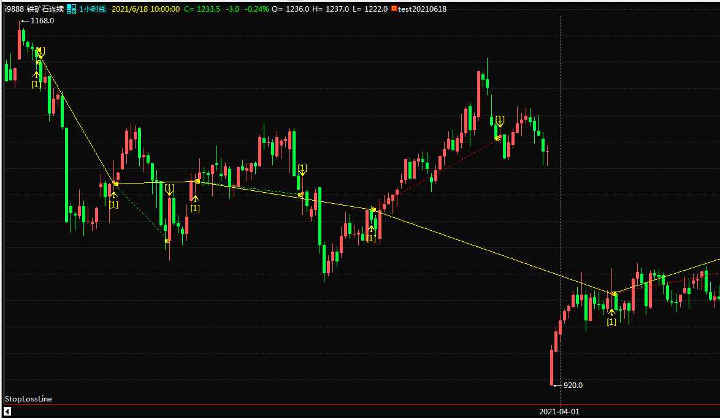Click the yellow node where the red dashed line starts

(373, 210)
